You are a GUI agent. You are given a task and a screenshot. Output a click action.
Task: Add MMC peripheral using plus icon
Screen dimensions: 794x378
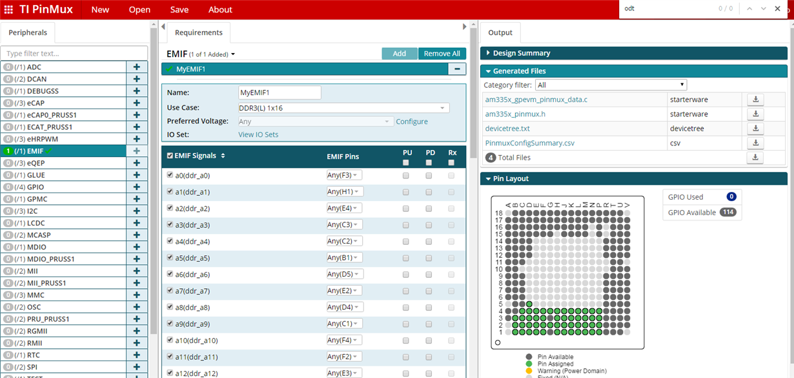[x=137, y=295]
